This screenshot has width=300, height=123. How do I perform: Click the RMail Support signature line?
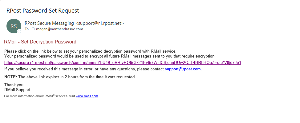click(x=17, y=90)
